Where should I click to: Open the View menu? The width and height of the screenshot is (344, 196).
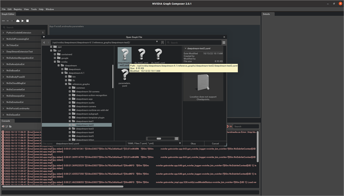tap(26, 9)
